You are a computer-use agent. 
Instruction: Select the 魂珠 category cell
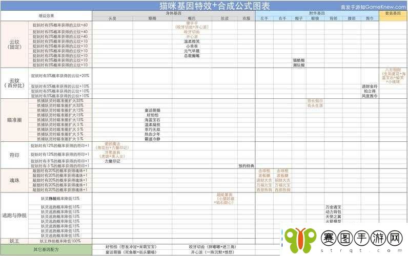click(x=14, y=180)
